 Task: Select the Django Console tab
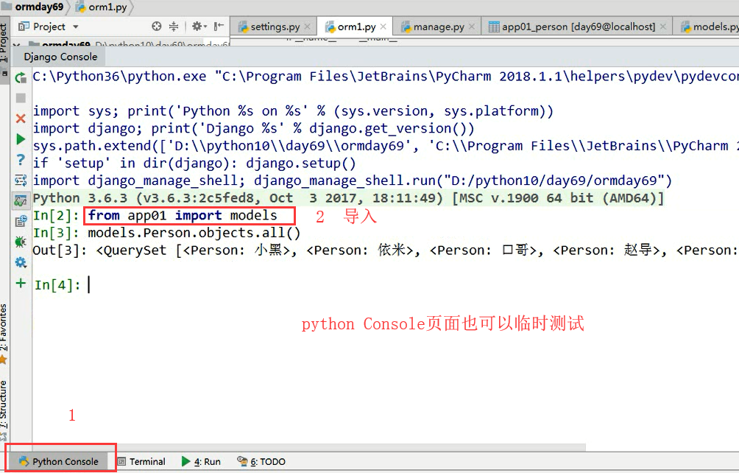pyautogui.click(x=60, y=57)
